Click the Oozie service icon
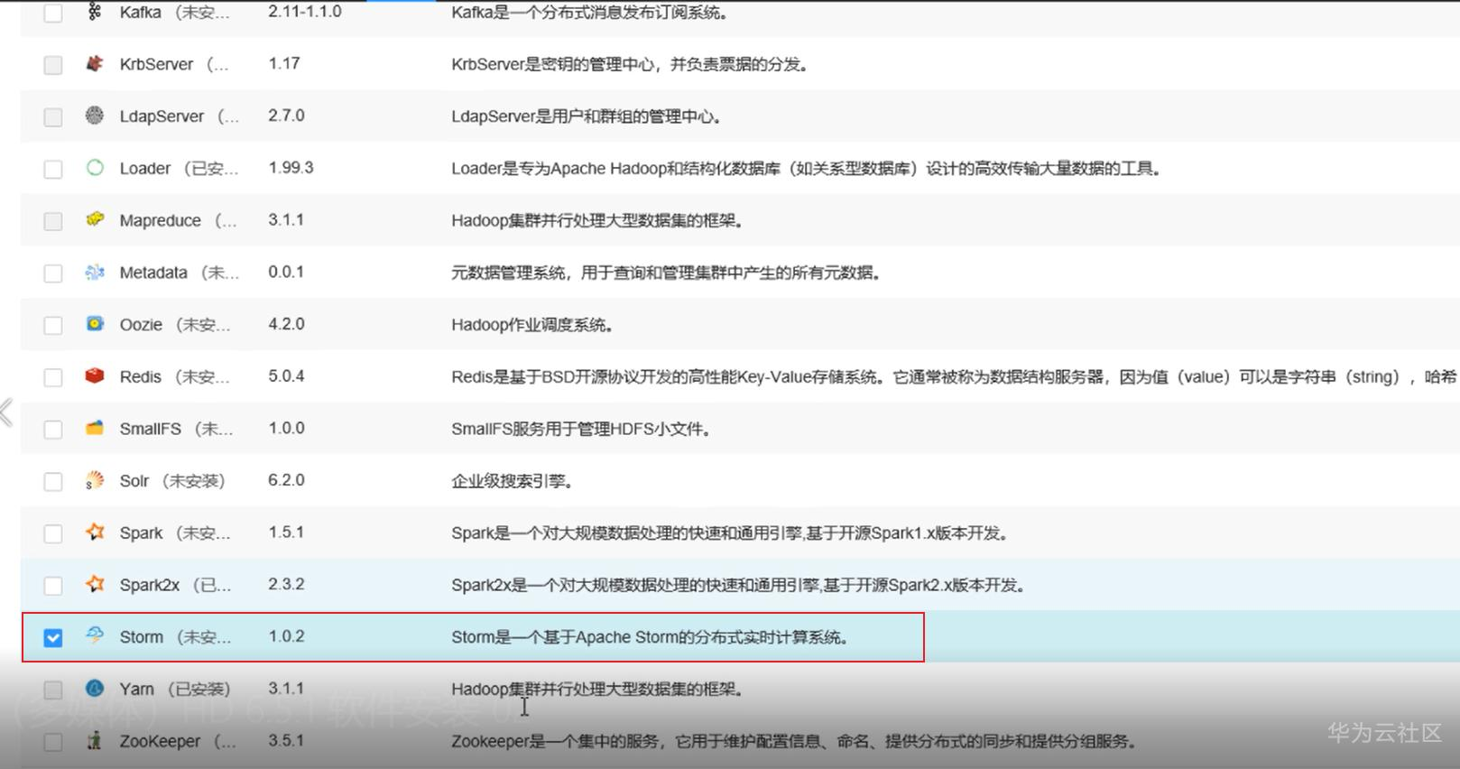 coord(95,324)
